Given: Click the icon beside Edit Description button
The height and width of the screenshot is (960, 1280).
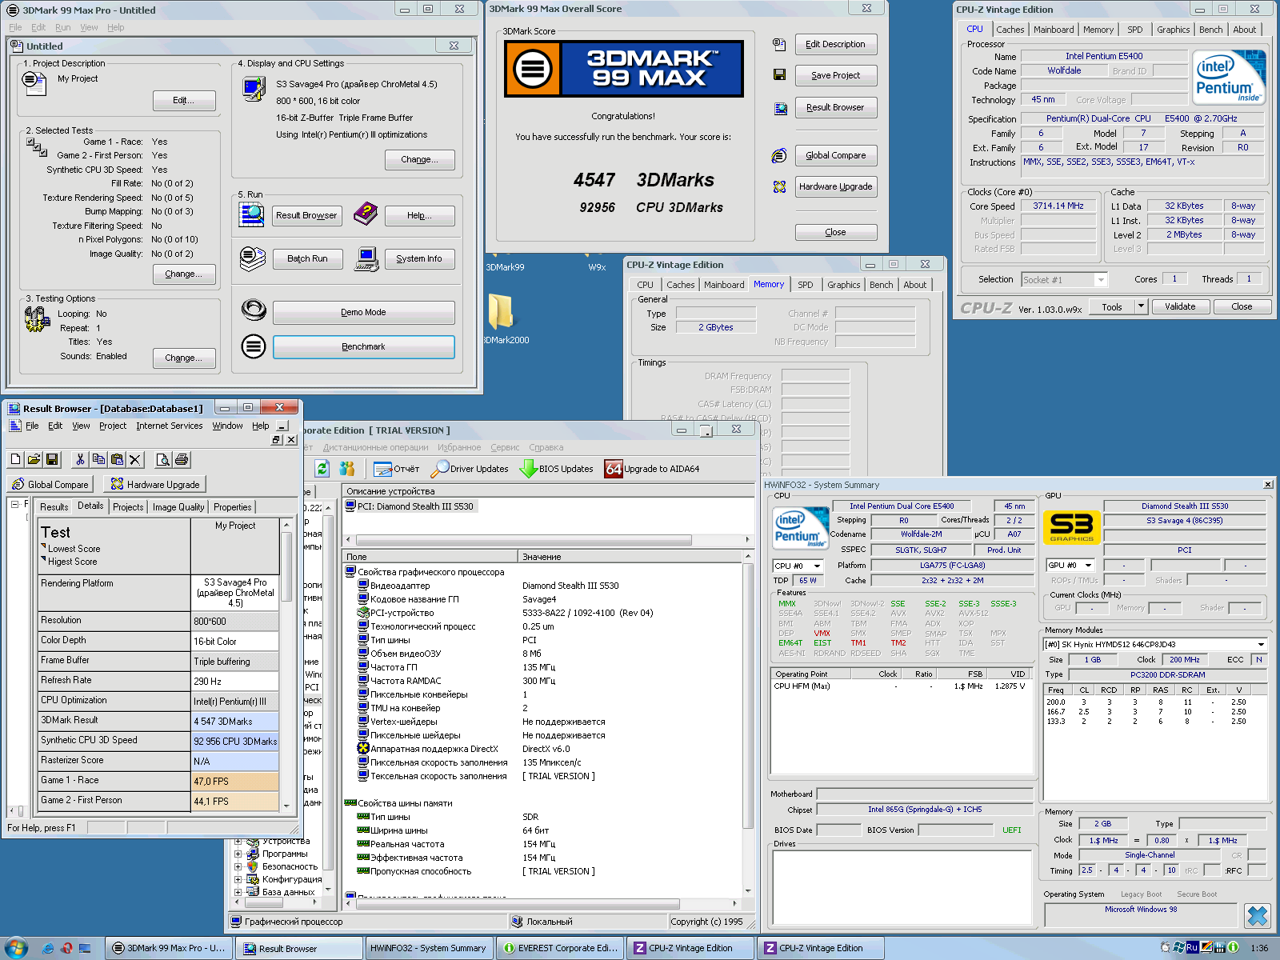Looking at the screenshot, I should (x=779, y=44).
